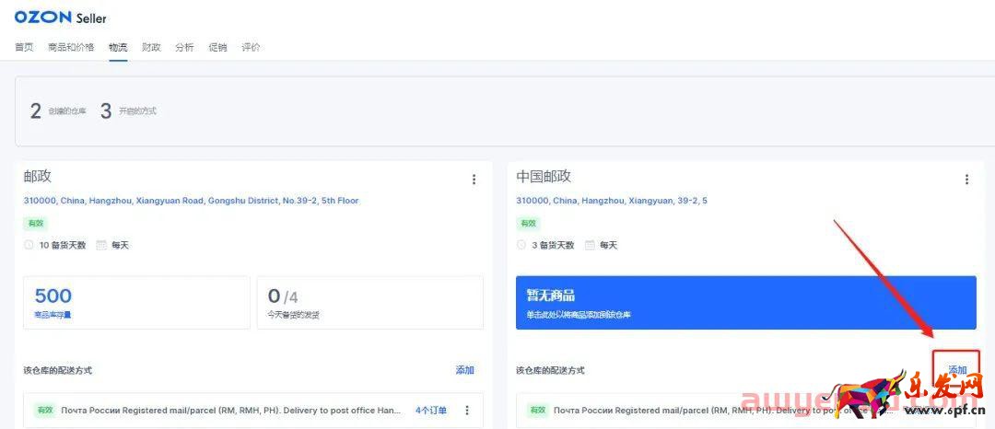Open the 4个订单 link
This screenshot has width=995, height=429.
(431, 410)
